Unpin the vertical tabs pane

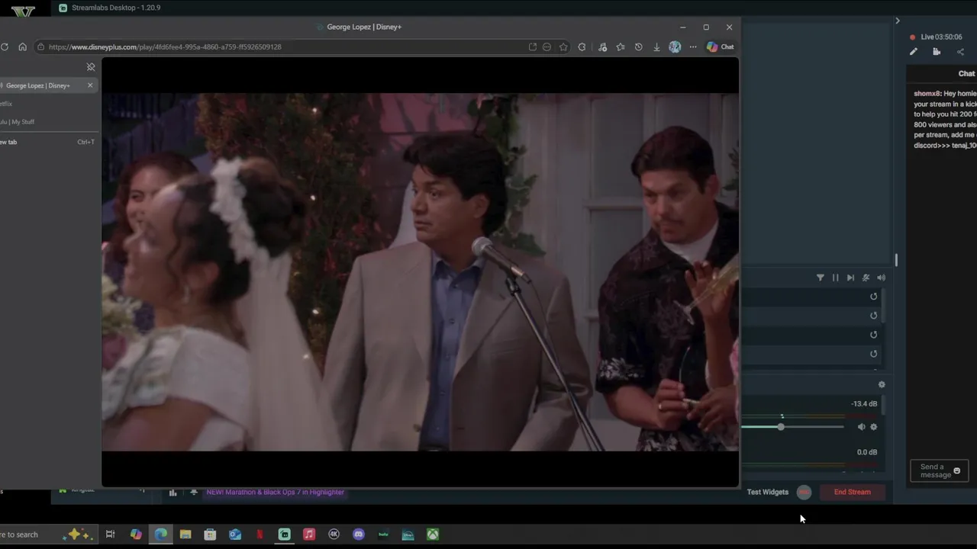point(91,67)
